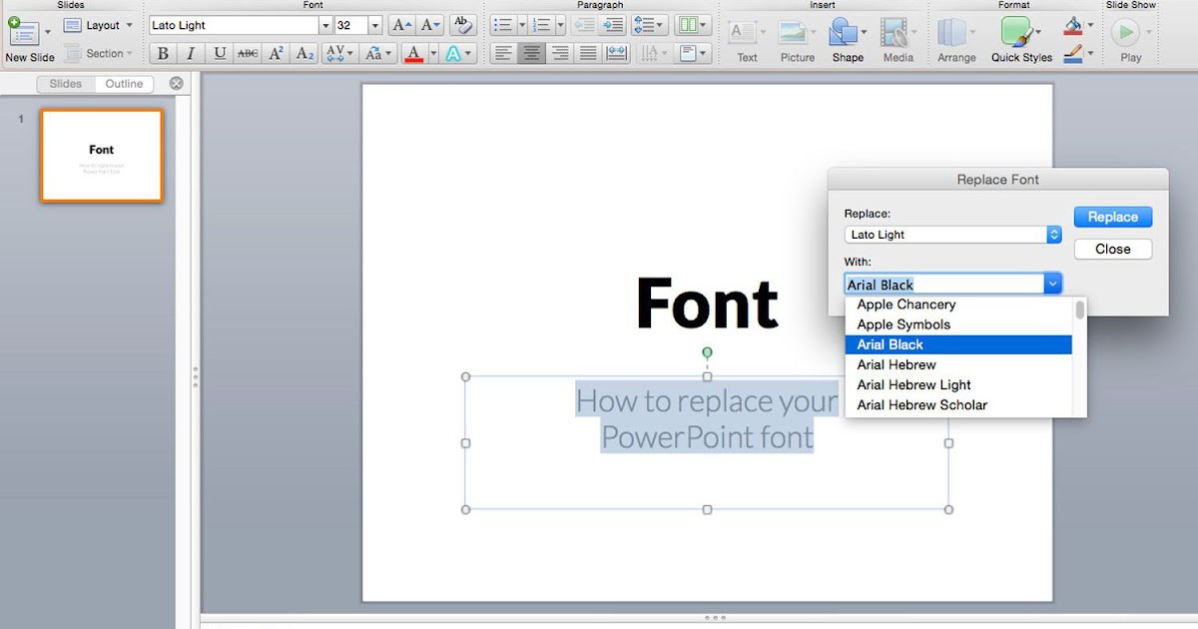Choose Apple Symbols from font list

pos(958,324)
